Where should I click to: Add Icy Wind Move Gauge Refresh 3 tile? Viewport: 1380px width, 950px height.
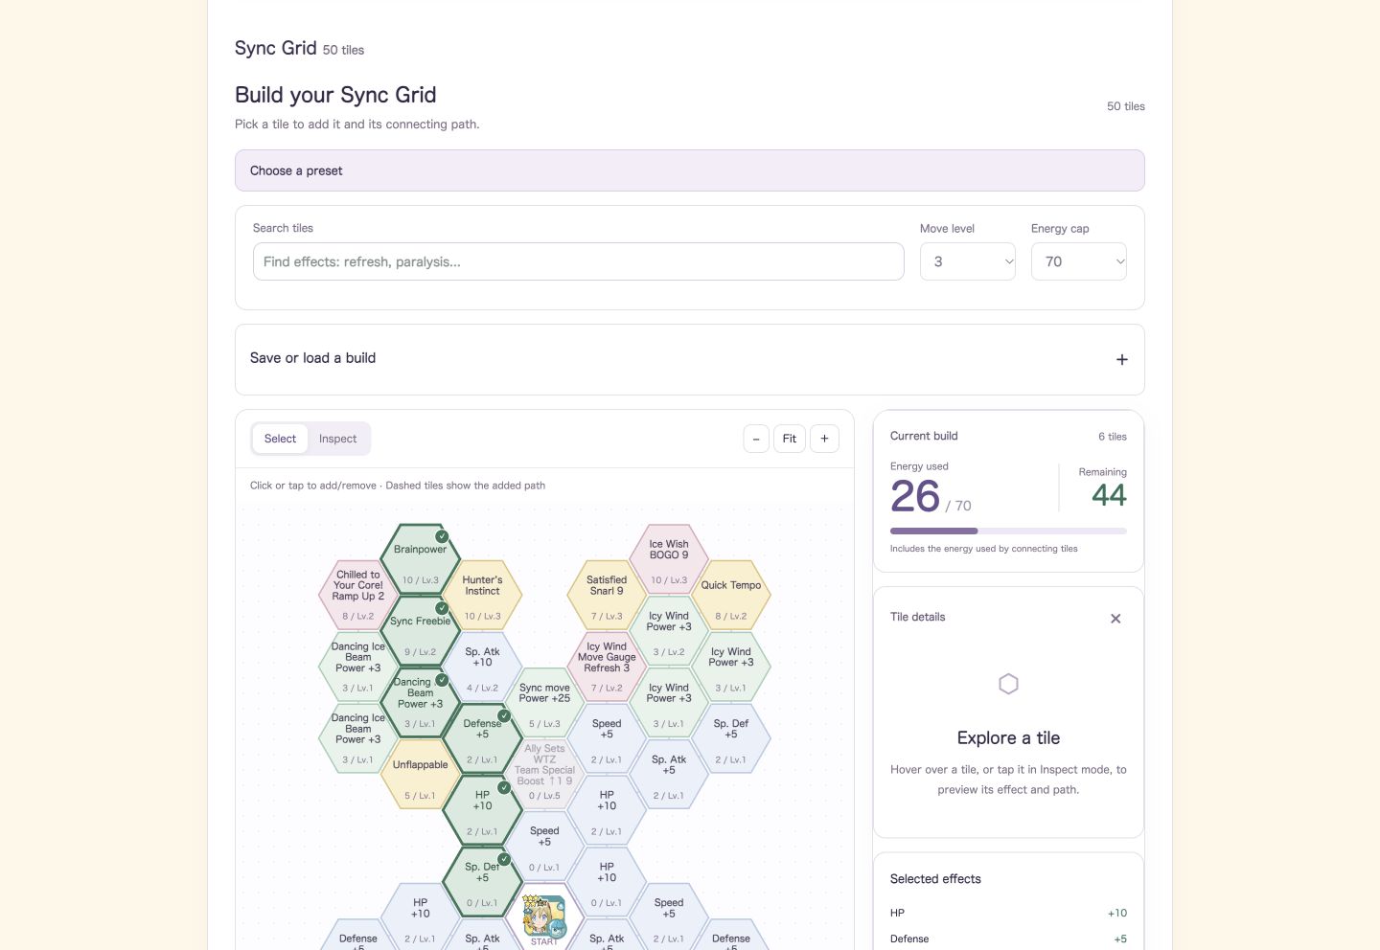point(607,667)
